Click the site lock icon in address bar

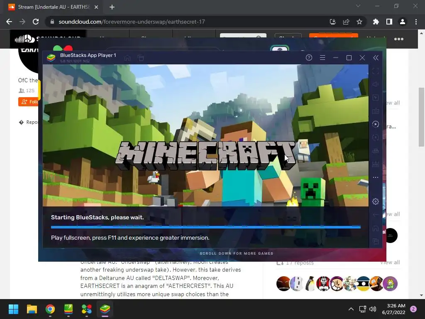(52, 22)
